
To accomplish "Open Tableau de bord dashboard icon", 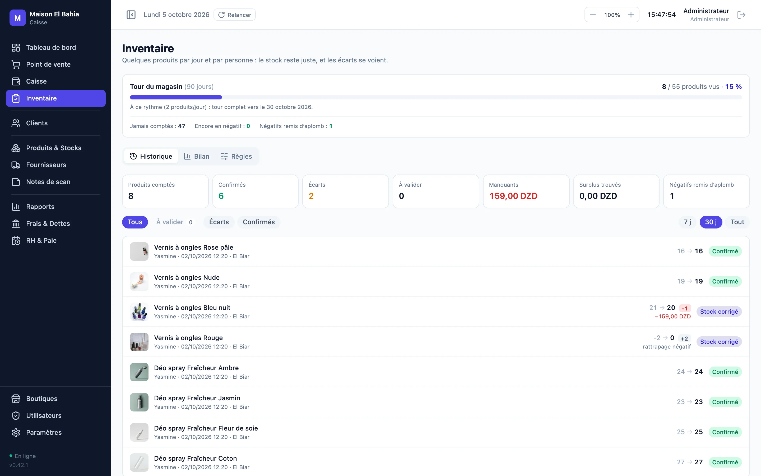I will pyautogui.click(x=16, y=48).
